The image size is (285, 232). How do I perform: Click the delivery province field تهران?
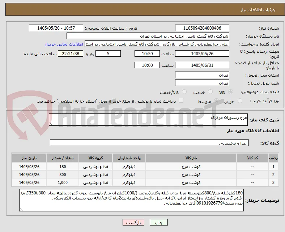pyautogui.click(x=202, y=75)
